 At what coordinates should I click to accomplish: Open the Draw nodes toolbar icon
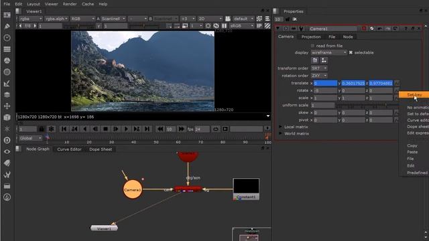pyautogui.click(x=7, y=26)
